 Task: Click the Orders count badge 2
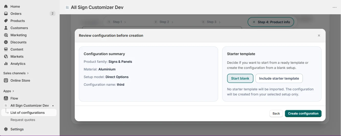coord(52,14)
